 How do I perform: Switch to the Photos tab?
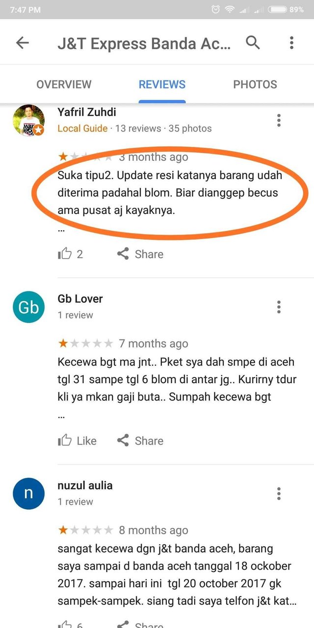pos(255,84)
